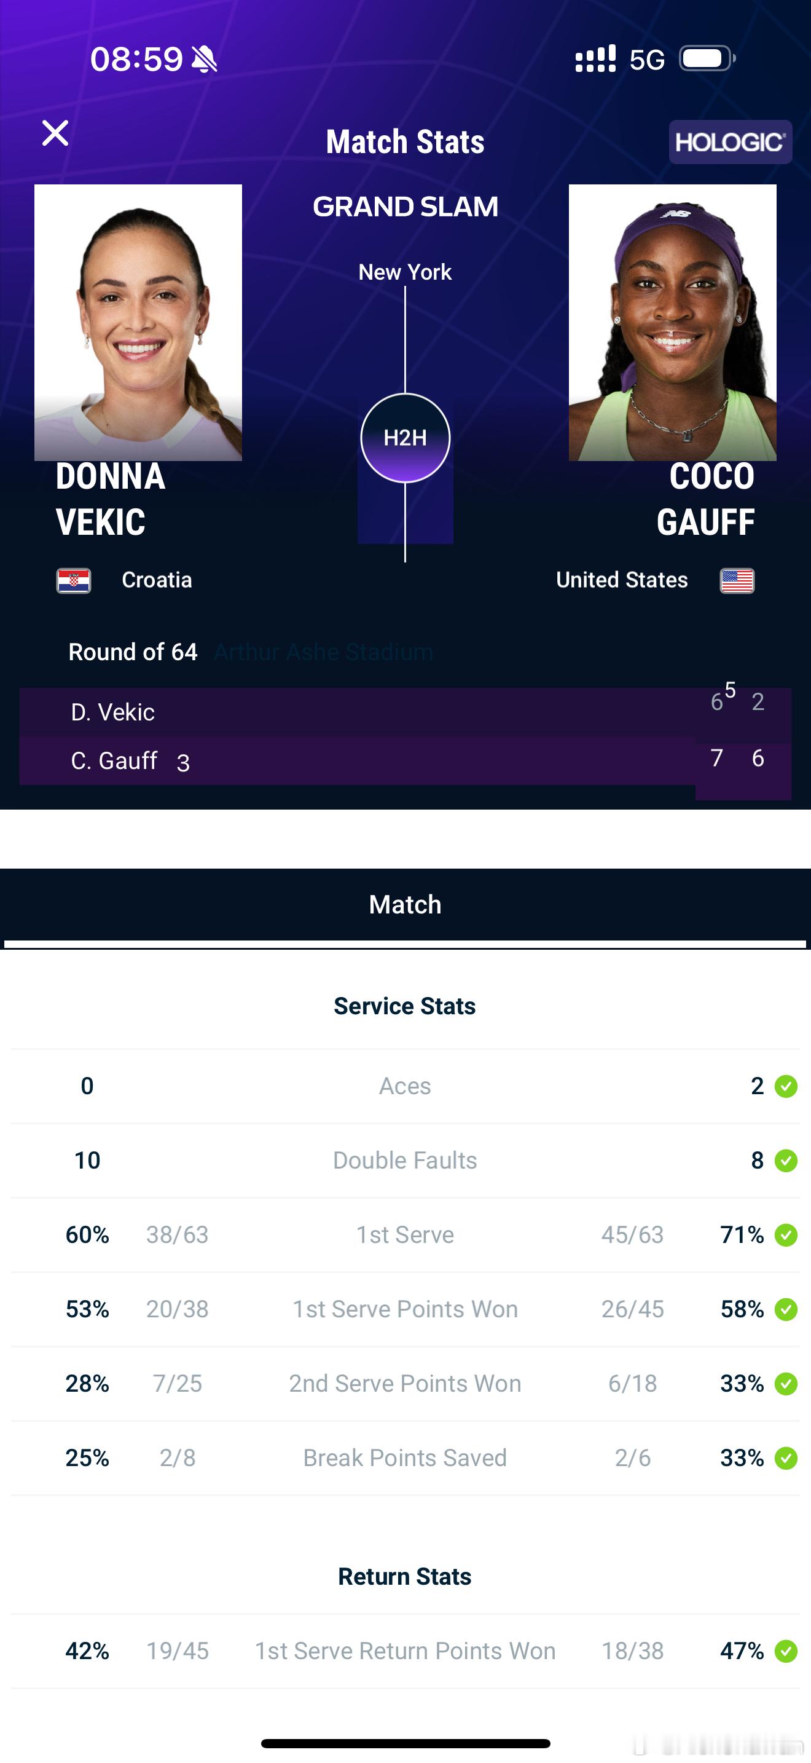
Task: Close the Match Stats screen
Action: 55,133
